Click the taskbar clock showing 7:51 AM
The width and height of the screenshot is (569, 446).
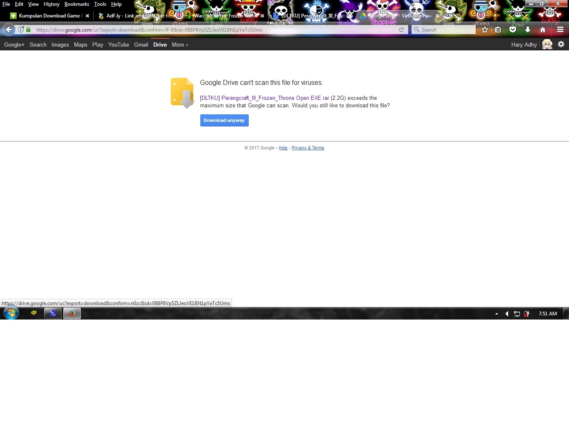(x=547, y=314)
